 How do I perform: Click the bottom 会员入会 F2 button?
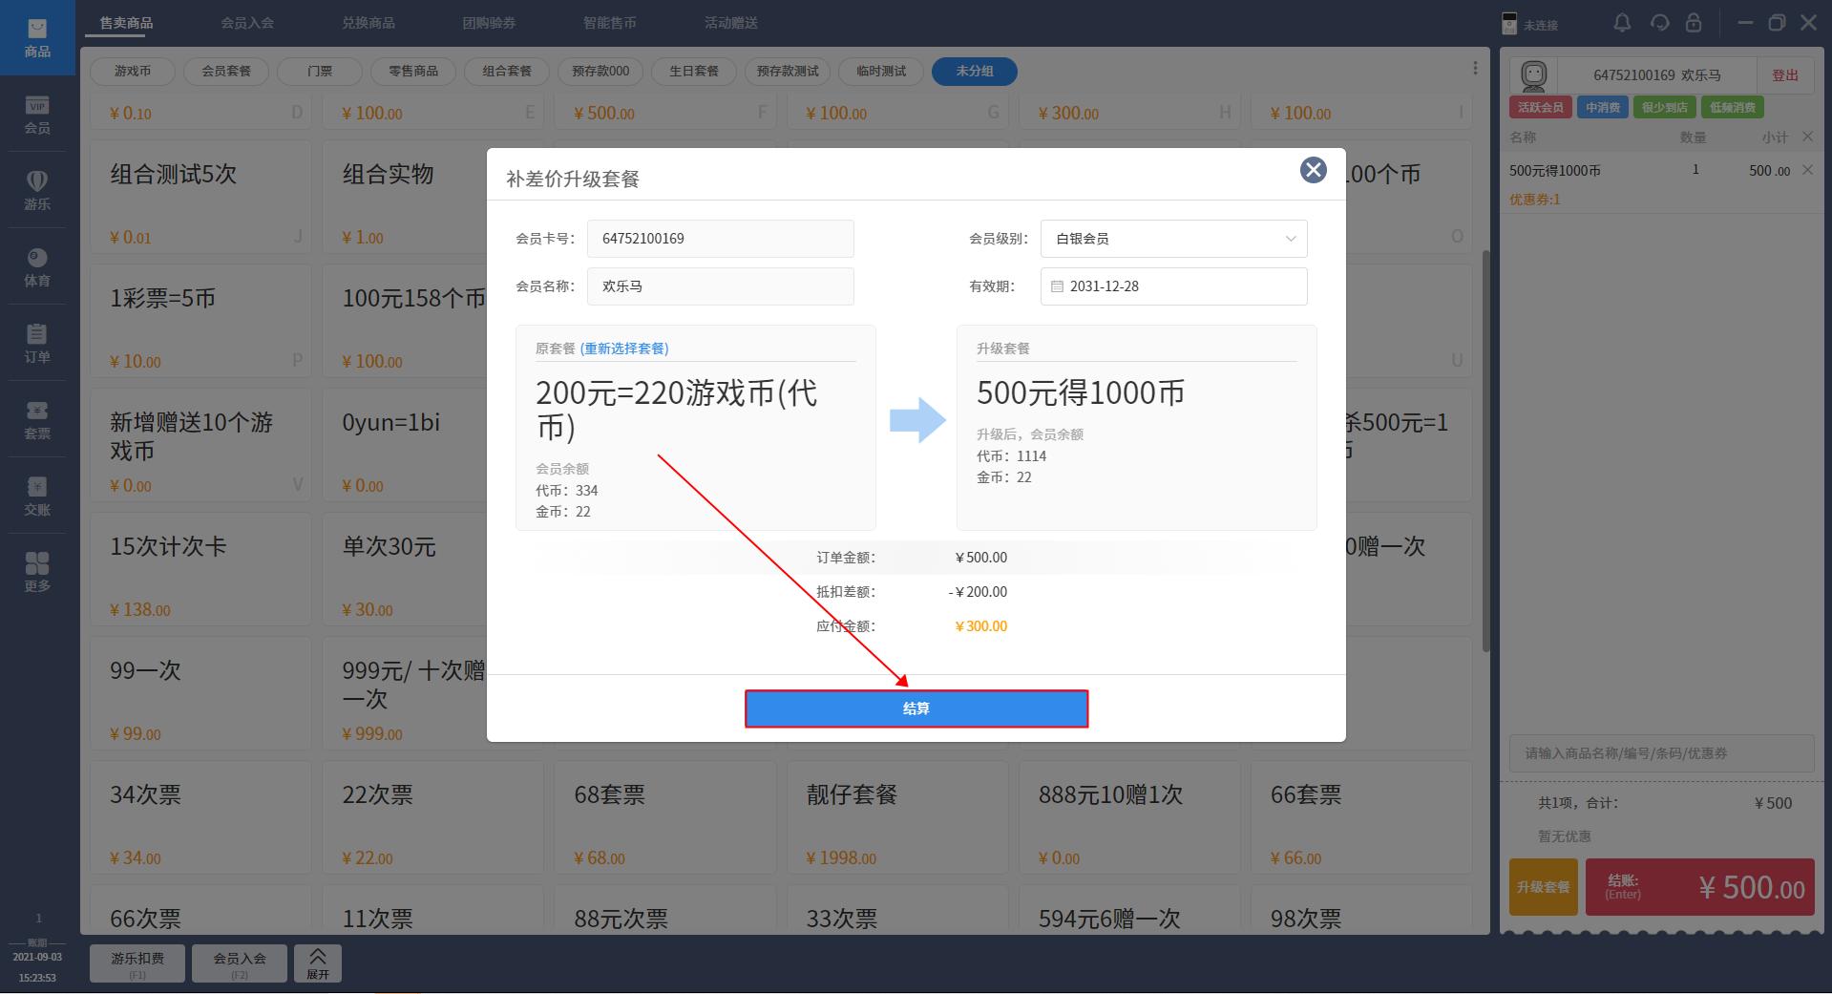click(x=240, y=963)
